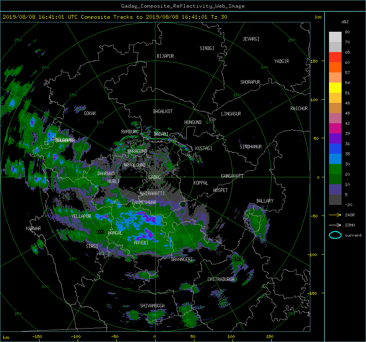This screenshot has width=366, height=342.
Task: Click the 'current' legend text
Action: pyautogui.click(x=353, y=235)
